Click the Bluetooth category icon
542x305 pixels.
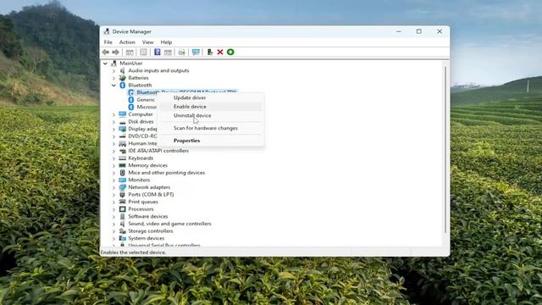(x=122, y=85)
